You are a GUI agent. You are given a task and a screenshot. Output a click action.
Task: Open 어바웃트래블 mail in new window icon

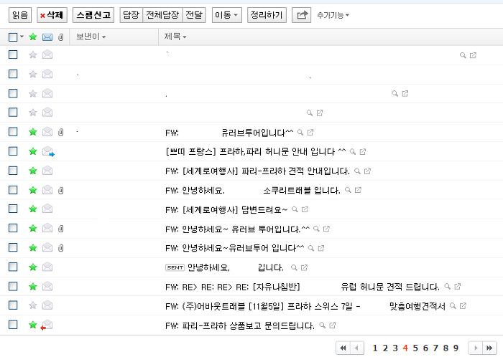pyautogui.click(x=463, y=306)
